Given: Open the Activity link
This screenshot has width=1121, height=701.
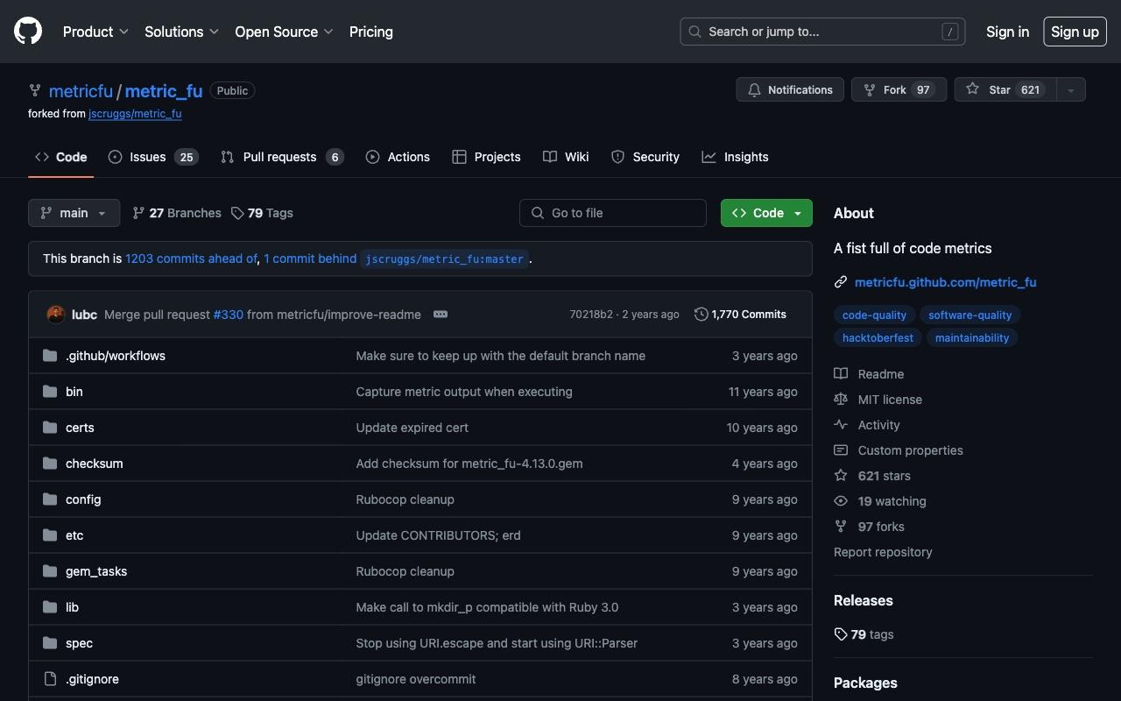Looking at the screenshot, I should 867,425.
